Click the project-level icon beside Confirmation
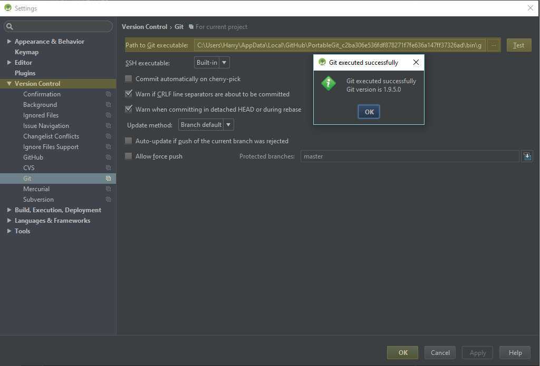Image resolution: width=540 pixels, height=366 pixels. [x=108, y=94]
